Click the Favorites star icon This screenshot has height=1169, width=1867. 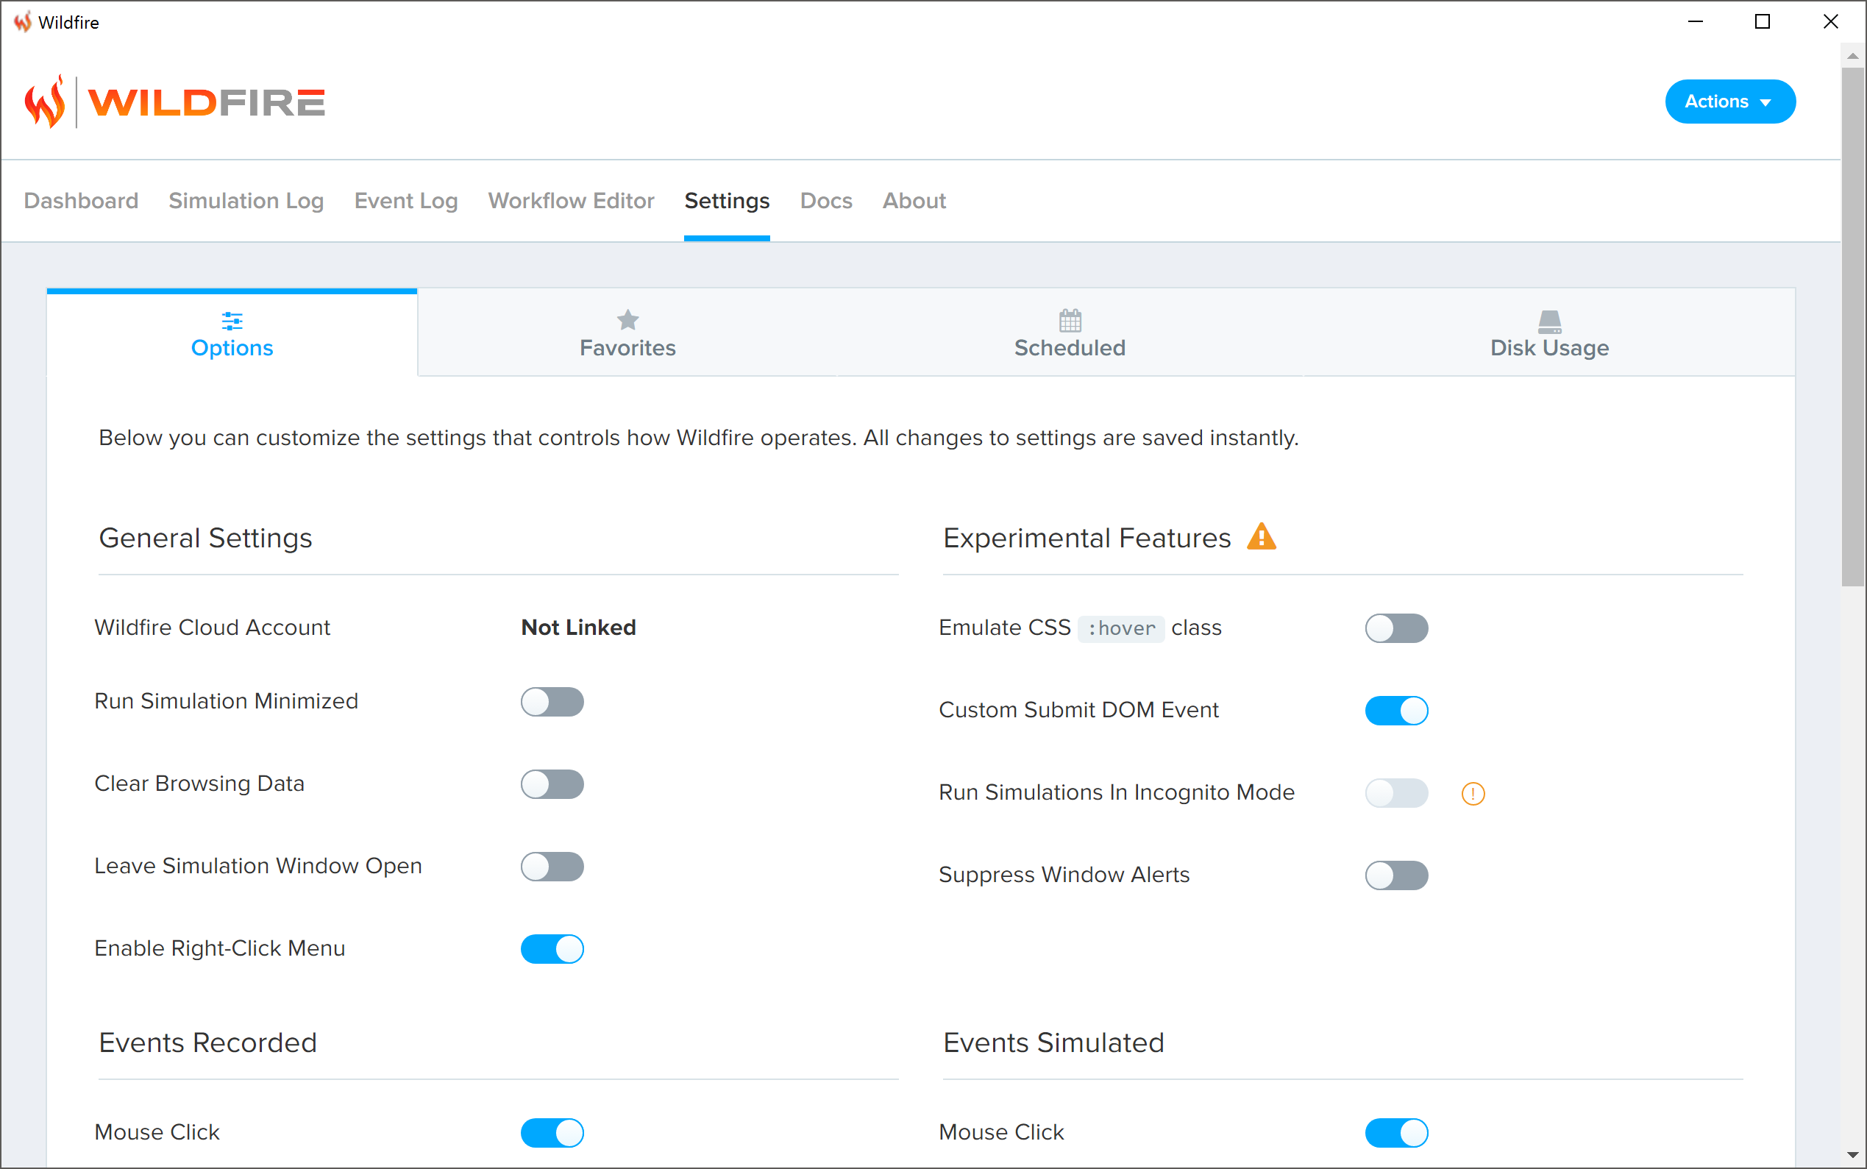(627, 319)
